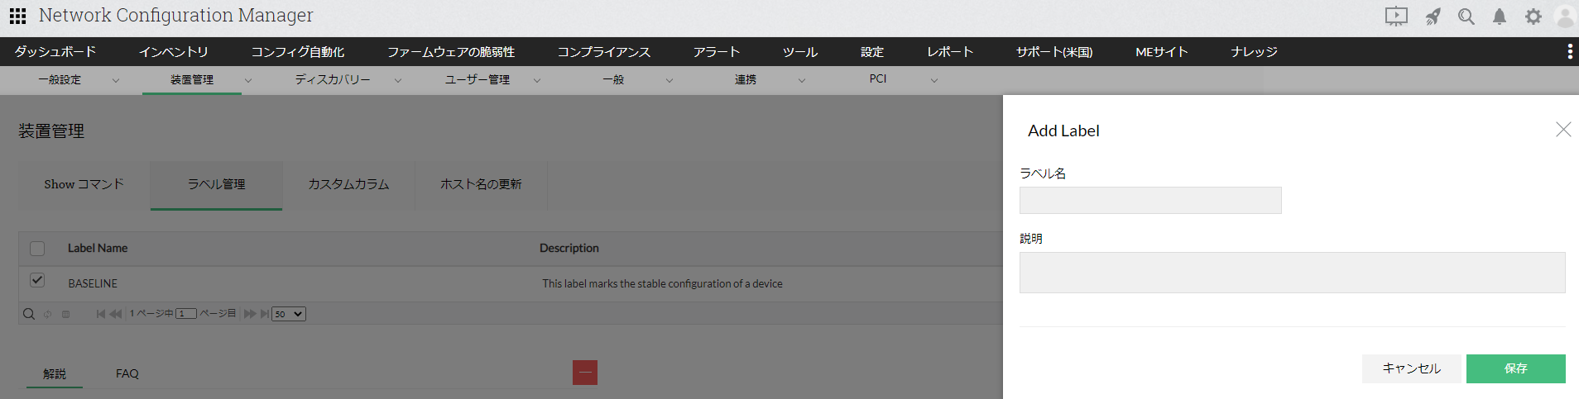Toggle the select-all checkbox in table header
Image resolution: width=1579 pixels, height=399 pixels.
(x=37, y=249)
